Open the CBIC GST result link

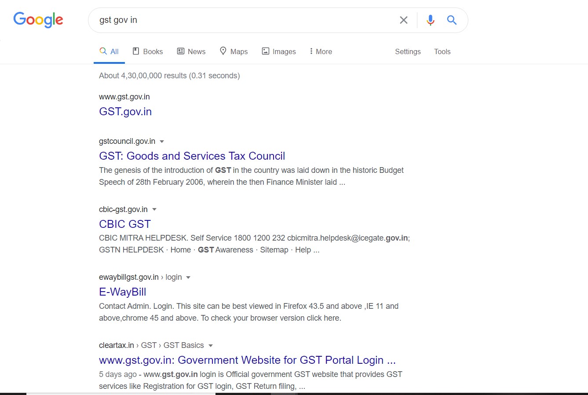pyautogui.click(x=125, y=224)
